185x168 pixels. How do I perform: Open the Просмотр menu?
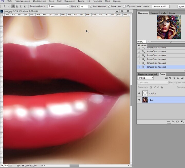(x=97, y=1)
